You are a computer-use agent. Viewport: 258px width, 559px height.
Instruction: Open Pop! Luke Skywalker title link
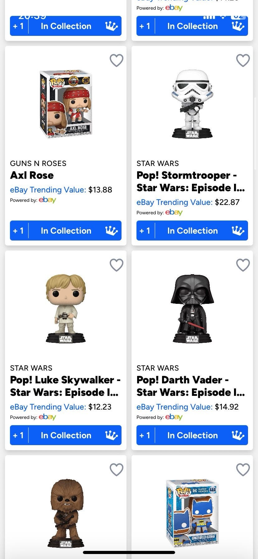(x=65, y=386)
